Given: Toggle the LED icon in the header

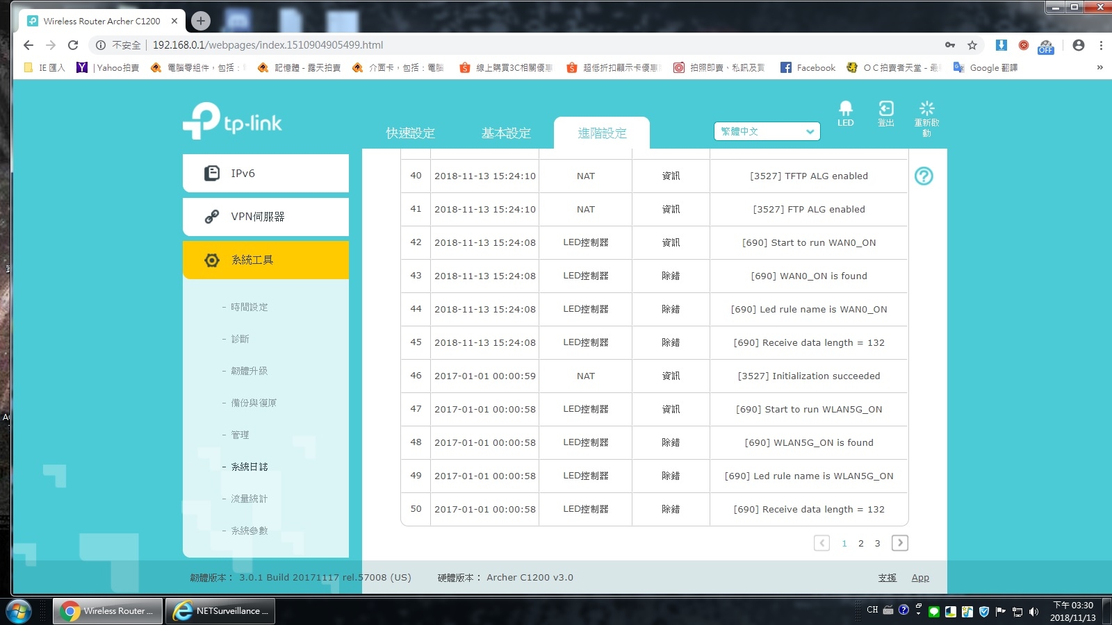Looking at the screenshot, I should [846, 113].
